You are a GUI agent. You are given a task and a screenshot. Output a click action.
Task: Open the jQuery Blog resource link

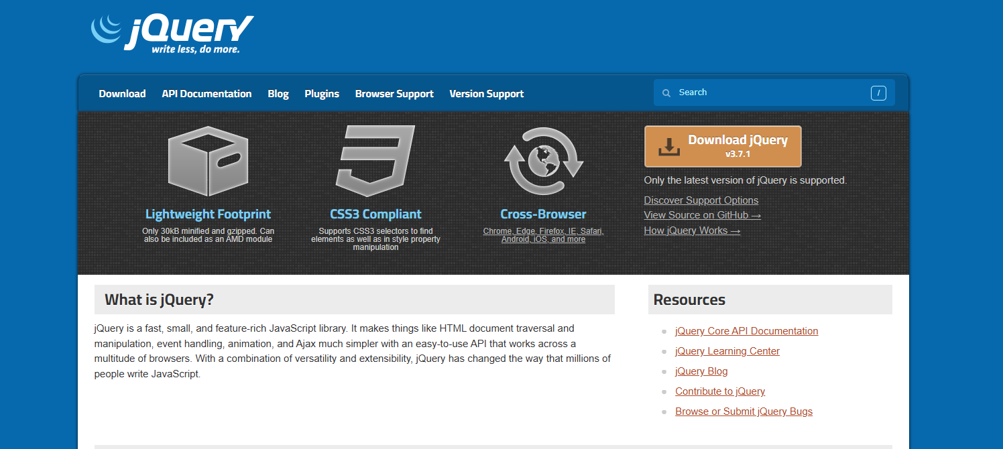pos(701,371)
